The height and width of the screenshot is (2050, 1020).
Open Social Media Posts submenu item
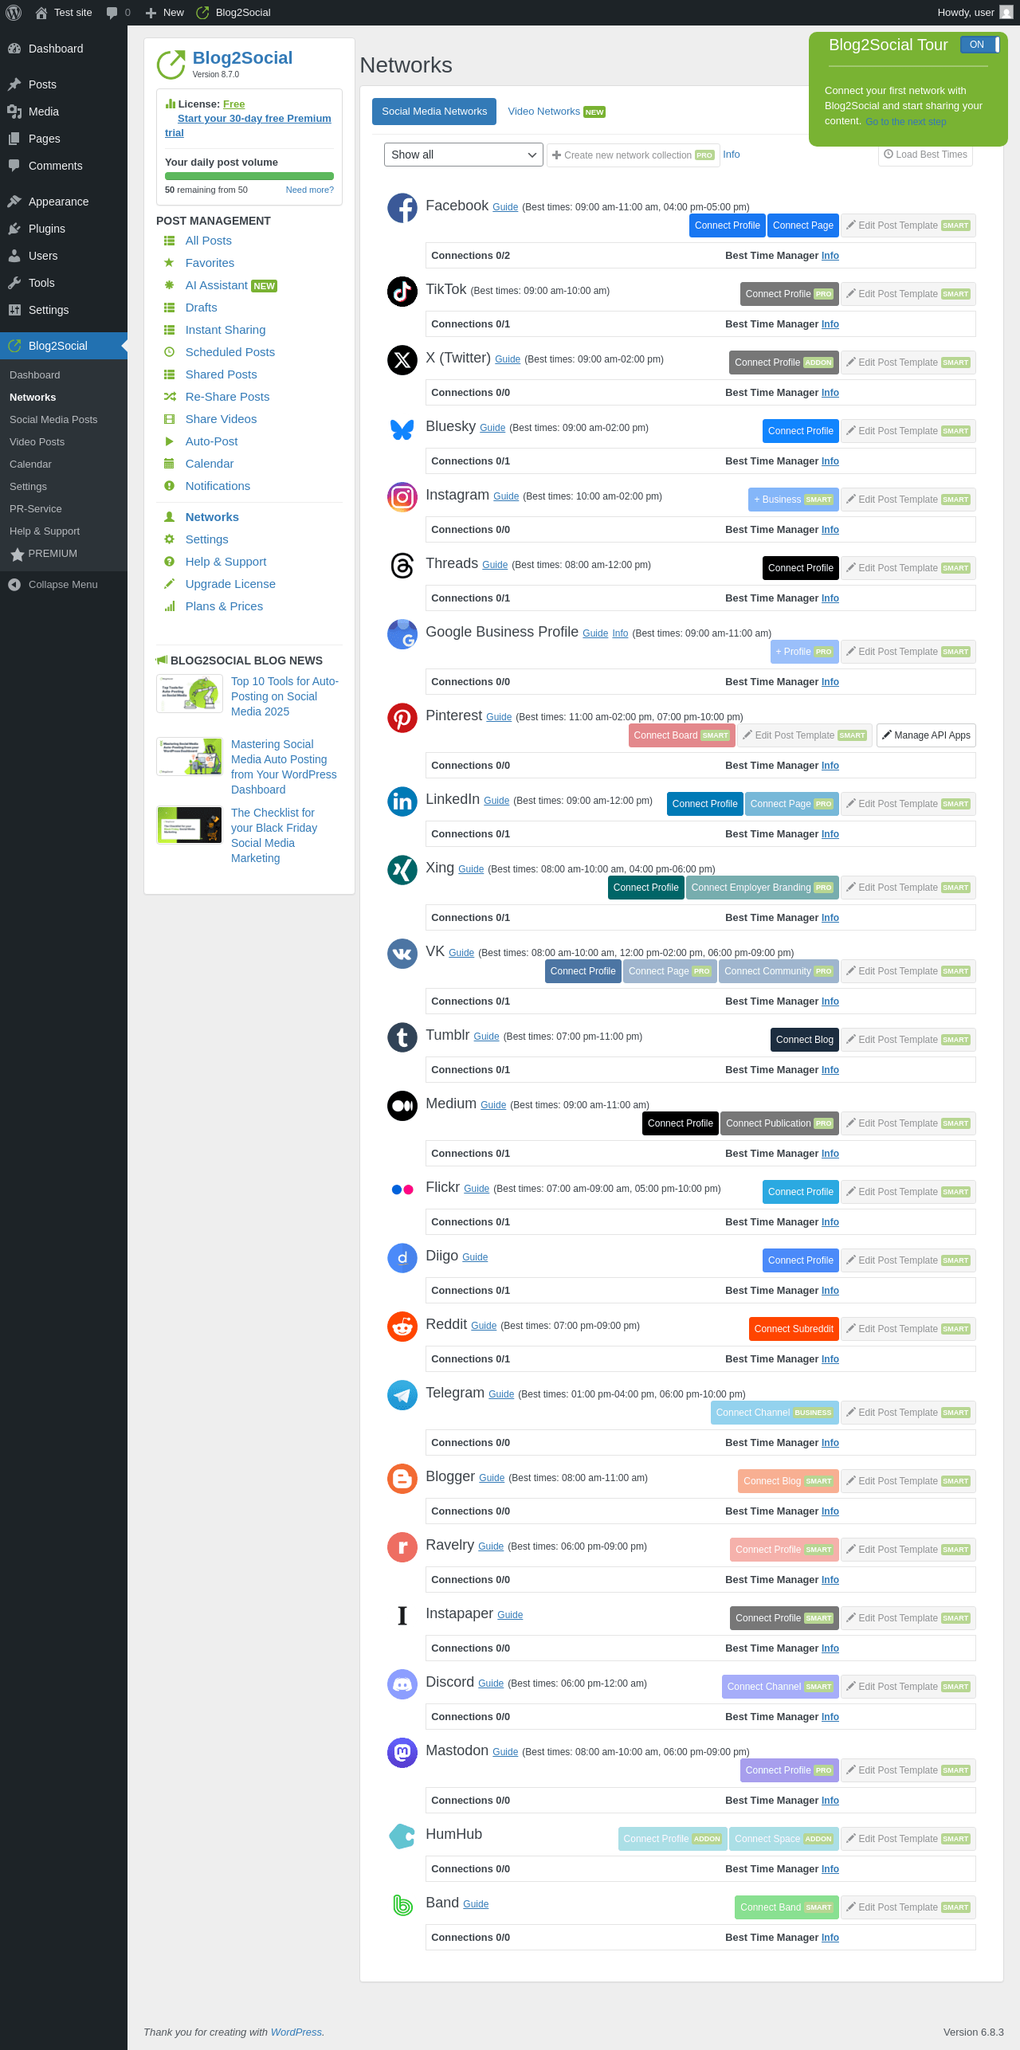click(53, 420)
